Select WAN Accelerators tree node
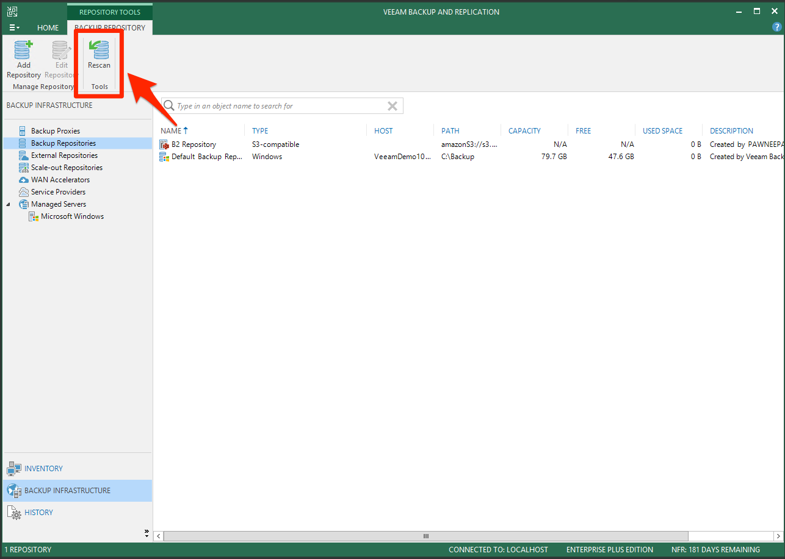 pos(60,180)
